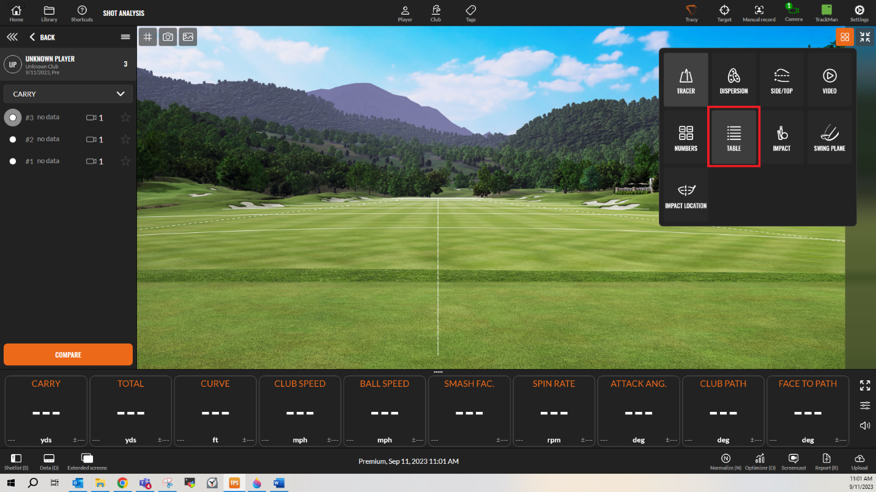The image size is (876, 492).
Task: Toggle the grid overlay on the range
Action: (x=147, y=37)
